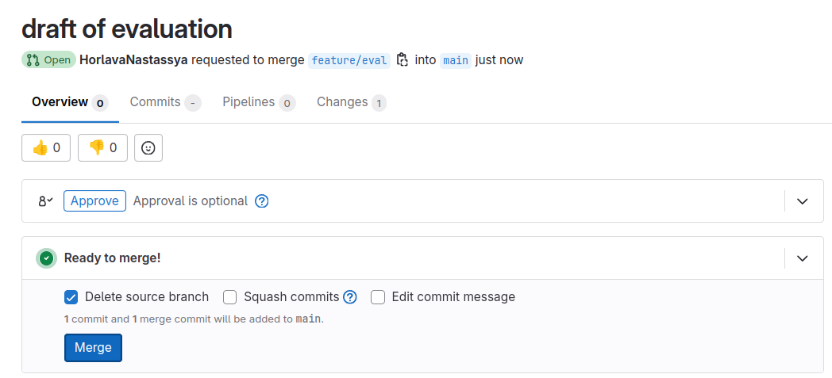Click the Approve button
The image size is (832, 378).
(x=94, y=201)
